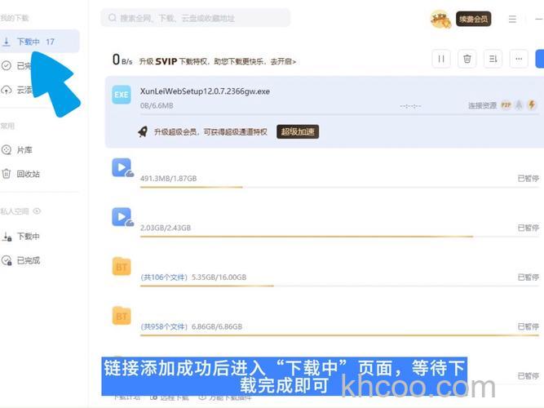Click the download arrow icon beside 下载中 17

pos(7,42)
